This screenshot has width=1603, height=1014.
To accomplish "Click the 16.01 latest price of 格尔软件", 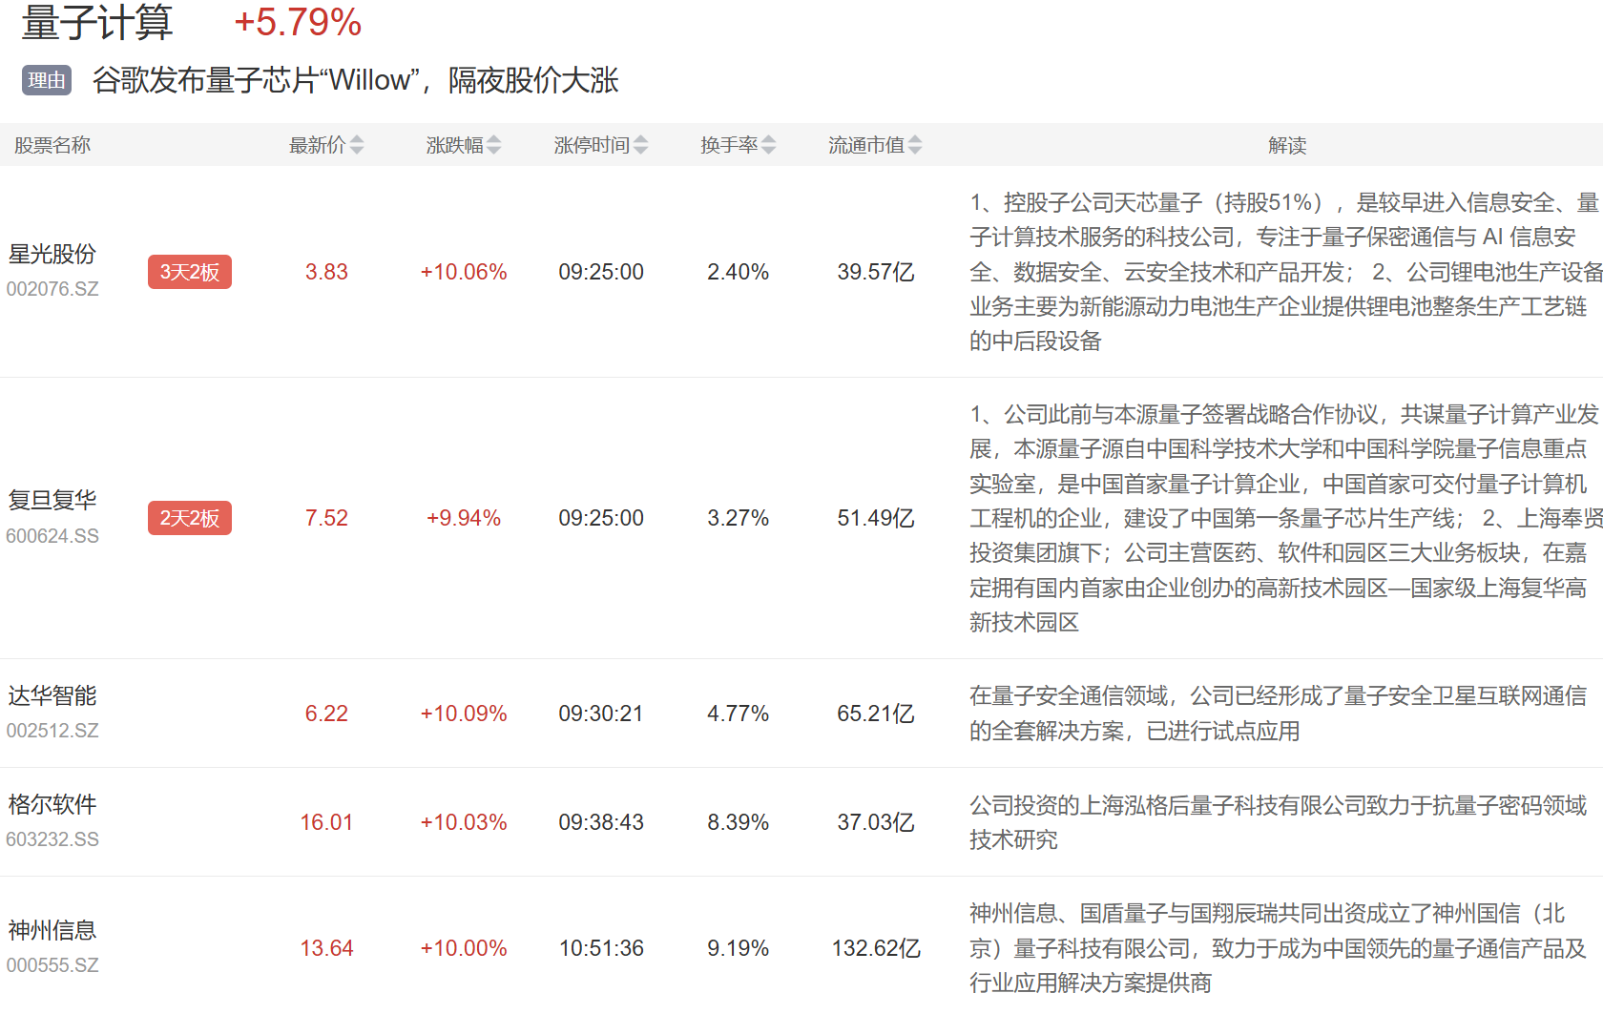I will pyautogui.click(x=326, y=822).
